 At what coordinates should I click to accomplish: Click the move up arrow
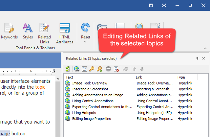click(x=134, y=69)
